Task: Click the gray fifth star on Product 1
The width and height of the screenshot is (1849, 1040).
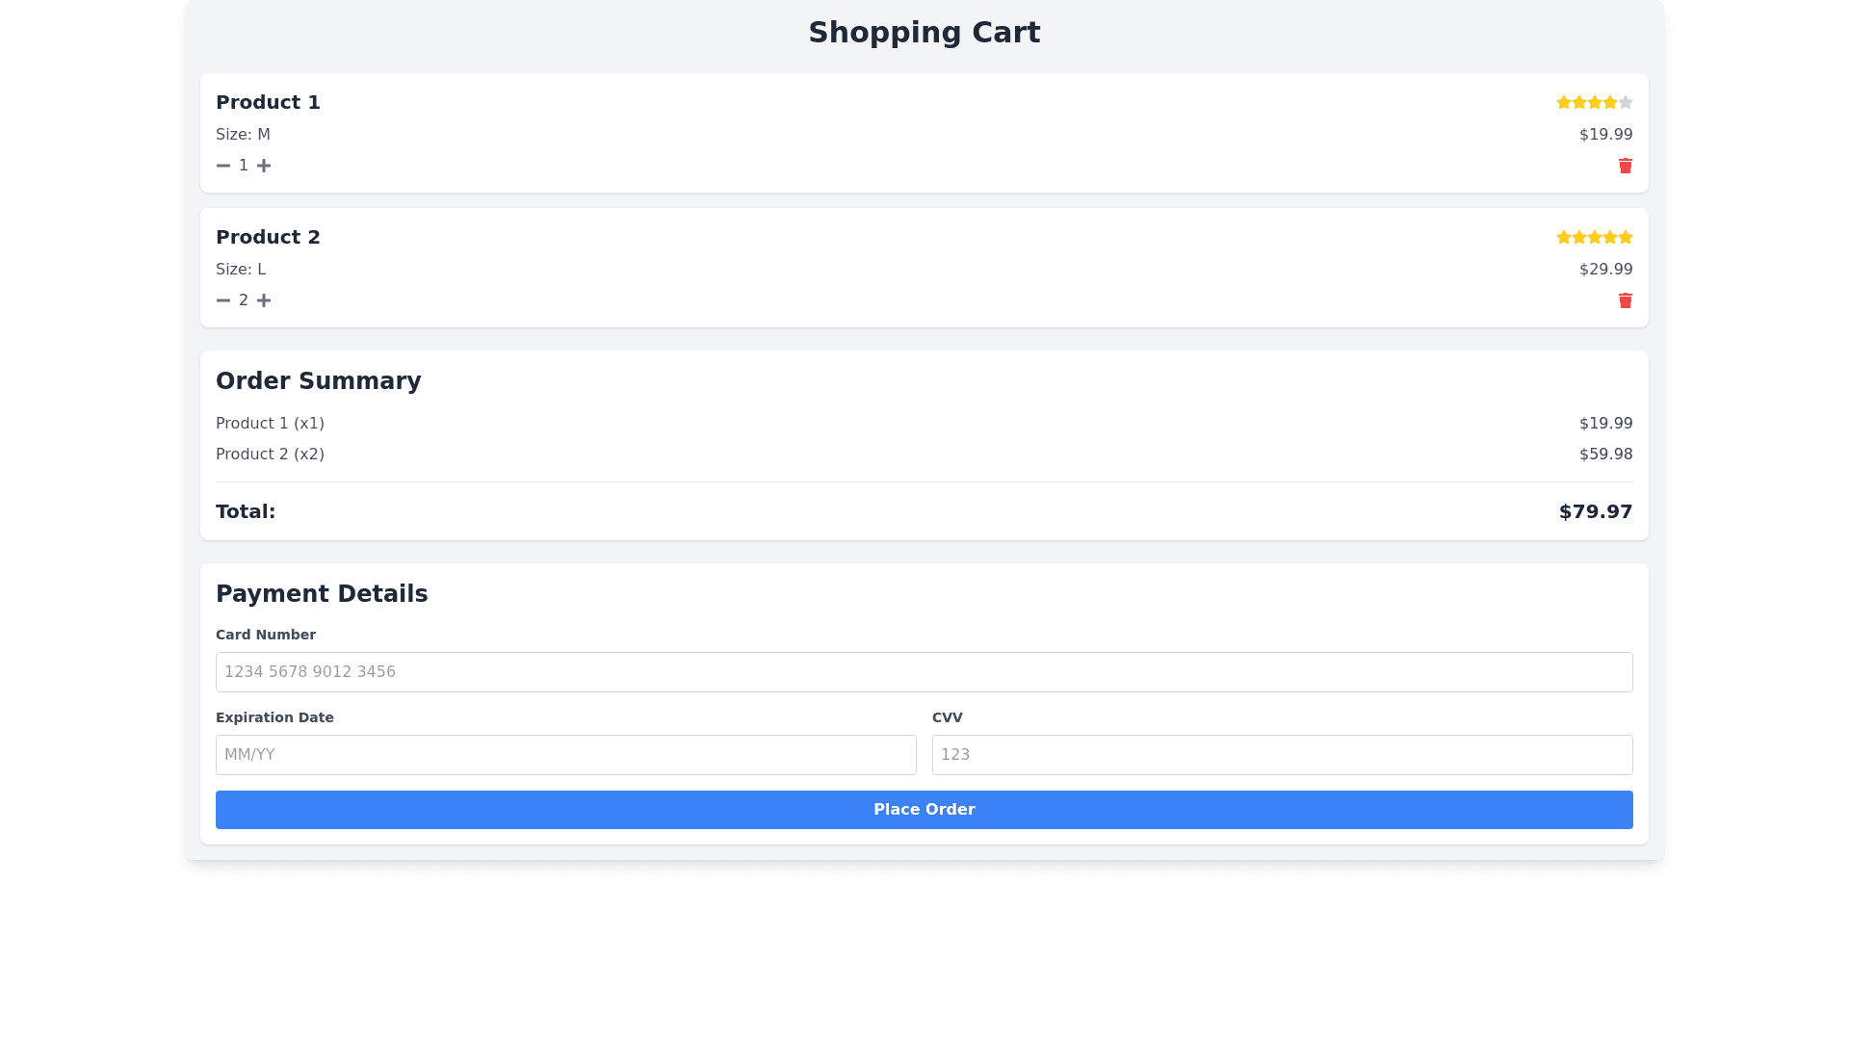Action: pyautogui.click(x=1626, y=102)
